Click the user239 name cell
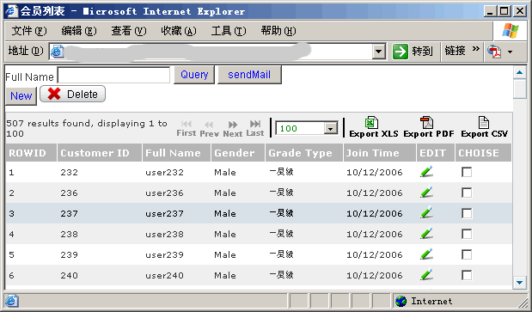The image size is (532, 312). pos(164,254)
